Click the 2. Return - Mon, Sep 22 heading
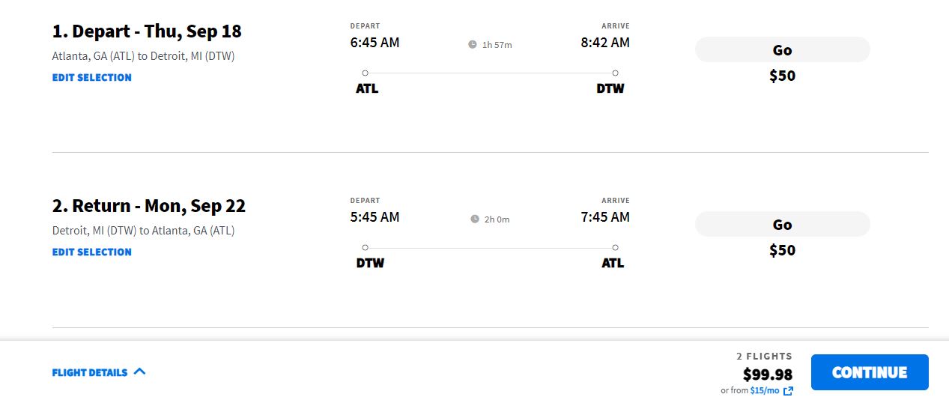Viewport: 949px width, 403px height. click(x=149, y=205)
